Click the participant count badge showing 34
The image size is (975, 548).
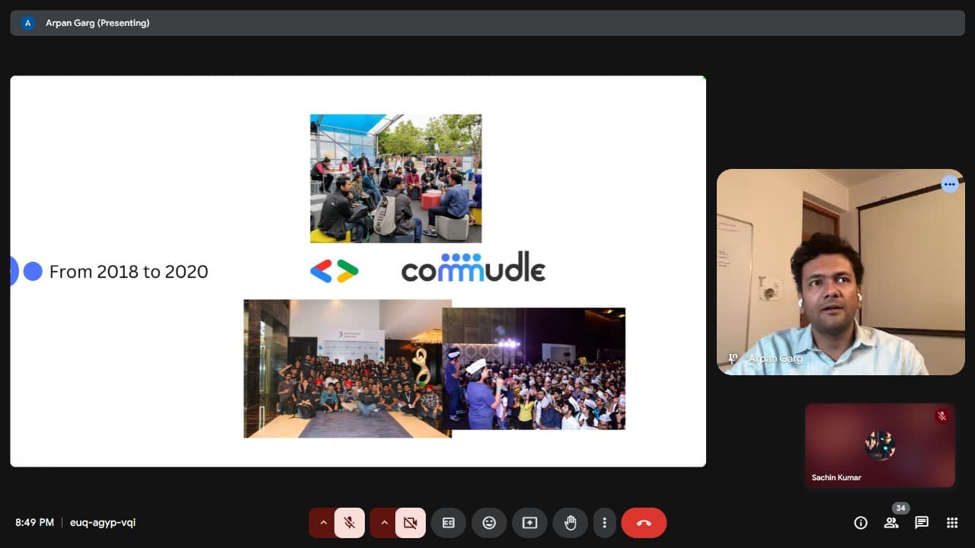tap(900, 508)
